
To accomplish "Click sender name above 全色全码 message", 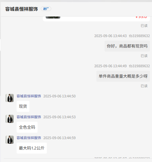I will click(29, 117).
